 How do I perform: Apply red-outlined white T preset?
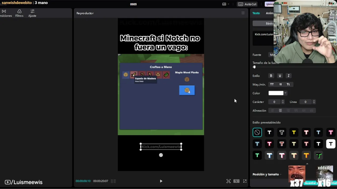[x=269, y=144]
